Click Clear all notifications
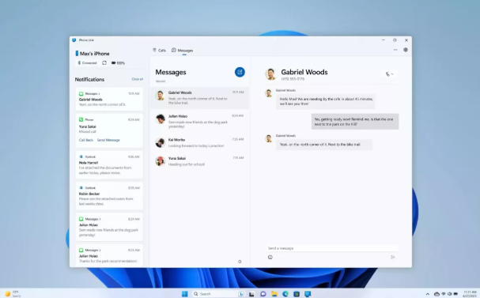The width and height of the screenshot is (480, 298). click(137, 79)
